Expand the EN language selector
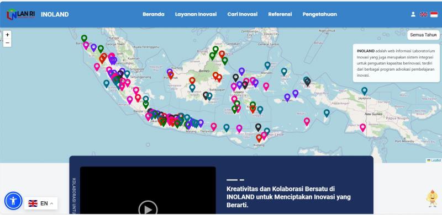Viewport: 442px width, 215px height. [x=41, y=203]
